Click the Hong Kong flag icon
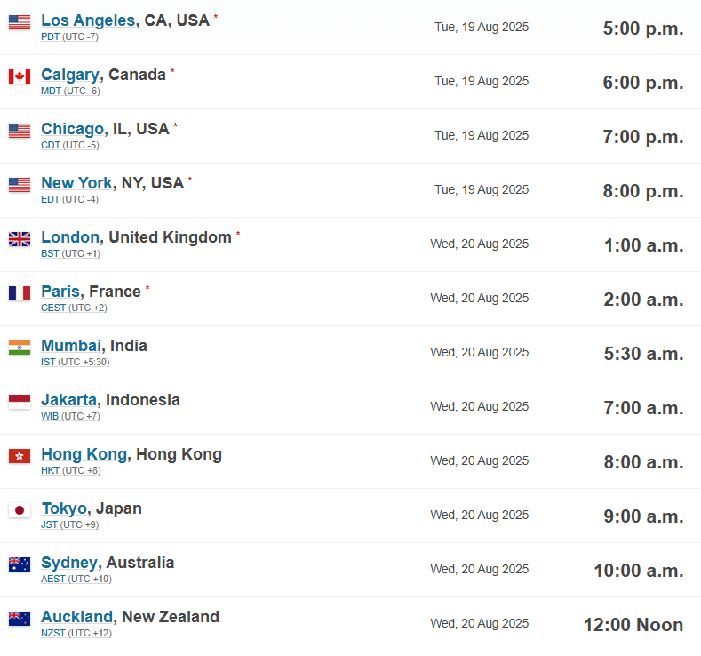701x656 pixels. (x=20, y=456)
